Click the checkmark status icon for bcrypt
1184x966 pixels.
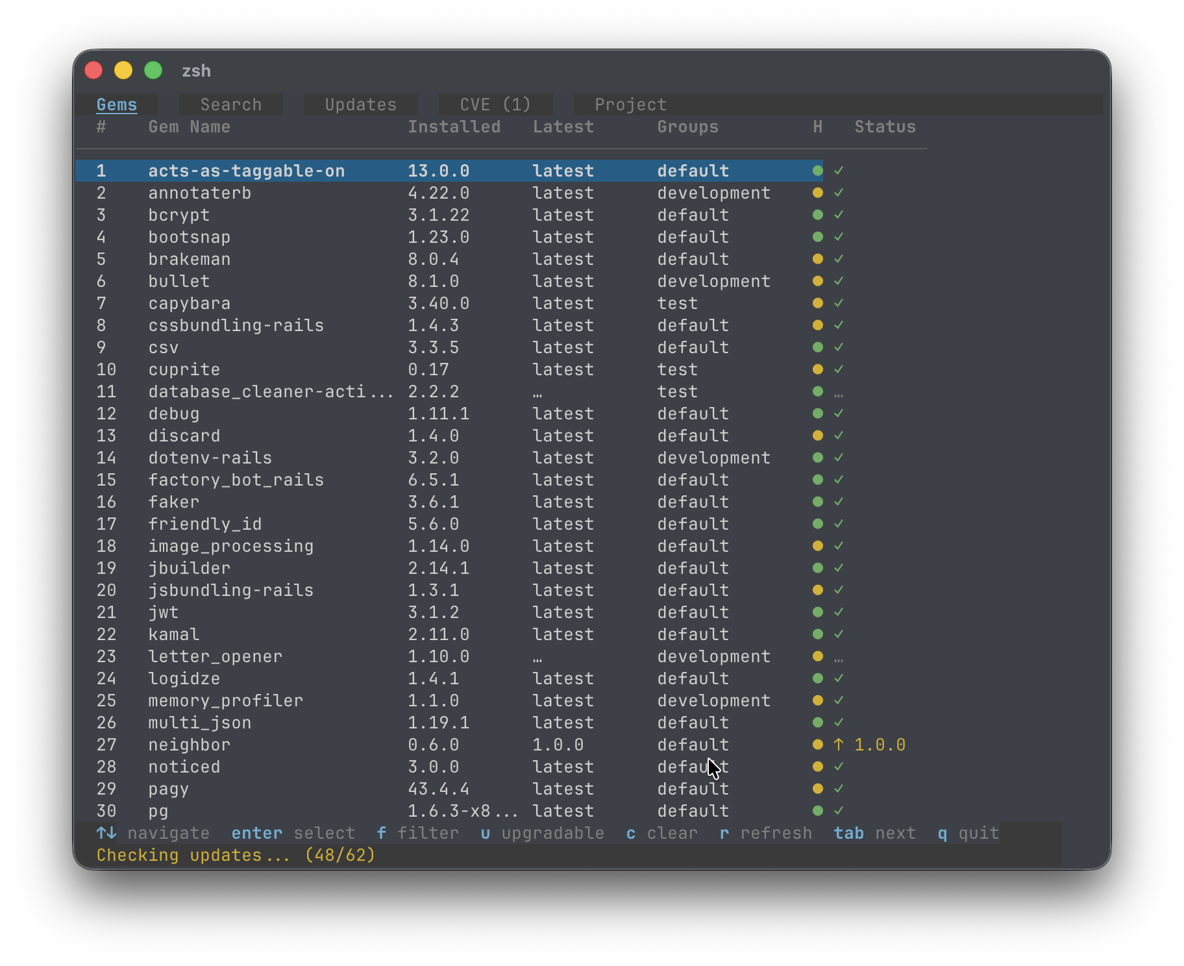coord(839,215)
